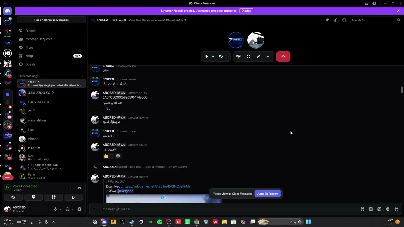Open soundboard from the voice panel
The height and width of the screenshot is (227, 404).
point(74,197)
